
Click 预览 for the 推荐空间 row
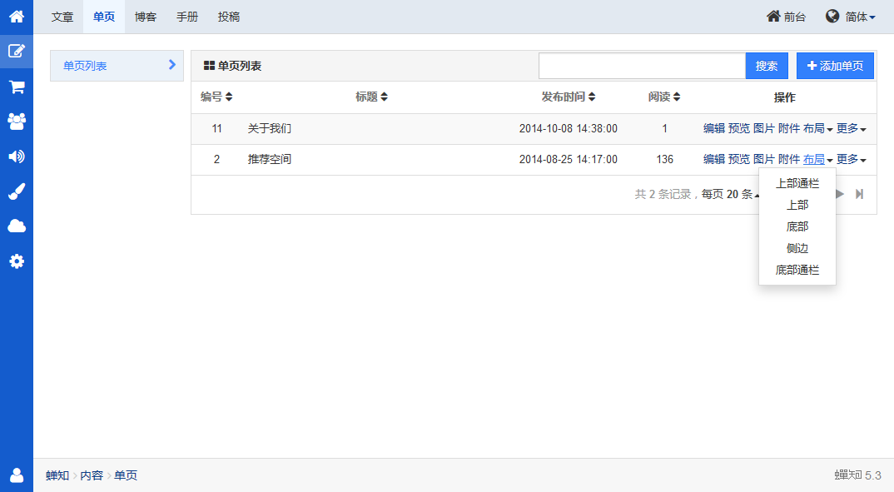tap(739, 159)
